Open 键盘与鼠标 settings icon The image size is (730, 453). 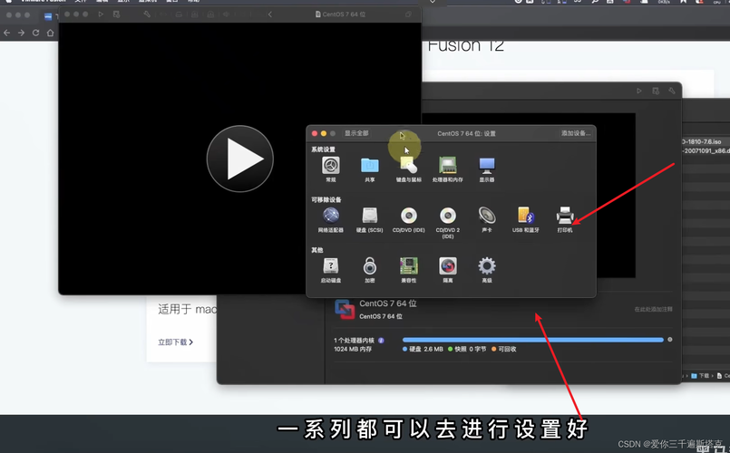point(409,166)
